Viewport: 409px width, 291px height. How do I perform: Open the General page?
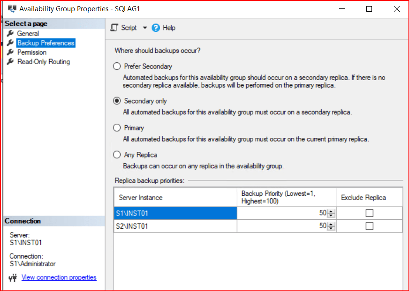[28, 34]
